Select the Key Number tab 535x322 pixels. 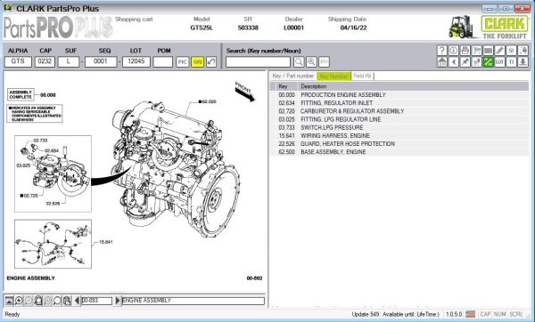tap(333, 76)
